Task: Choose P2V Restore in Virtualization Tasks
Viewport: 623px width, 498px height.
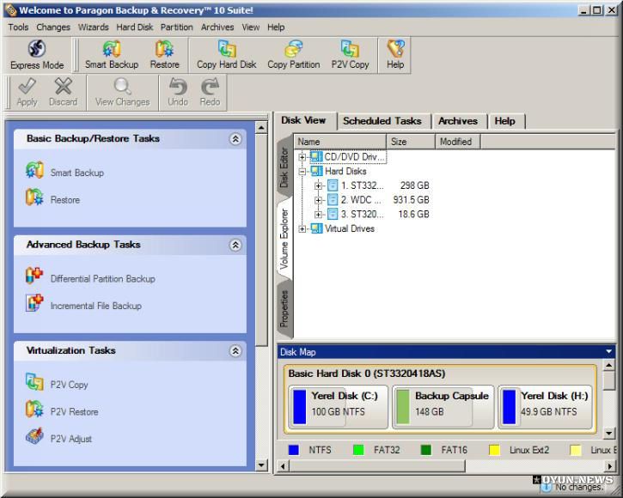Action: pyautogui.click(x=62, y=411)
